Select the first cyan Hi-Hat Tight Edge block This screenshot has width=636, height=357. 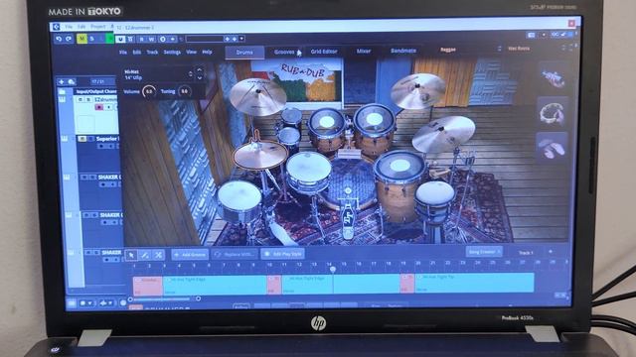[215, 285]
